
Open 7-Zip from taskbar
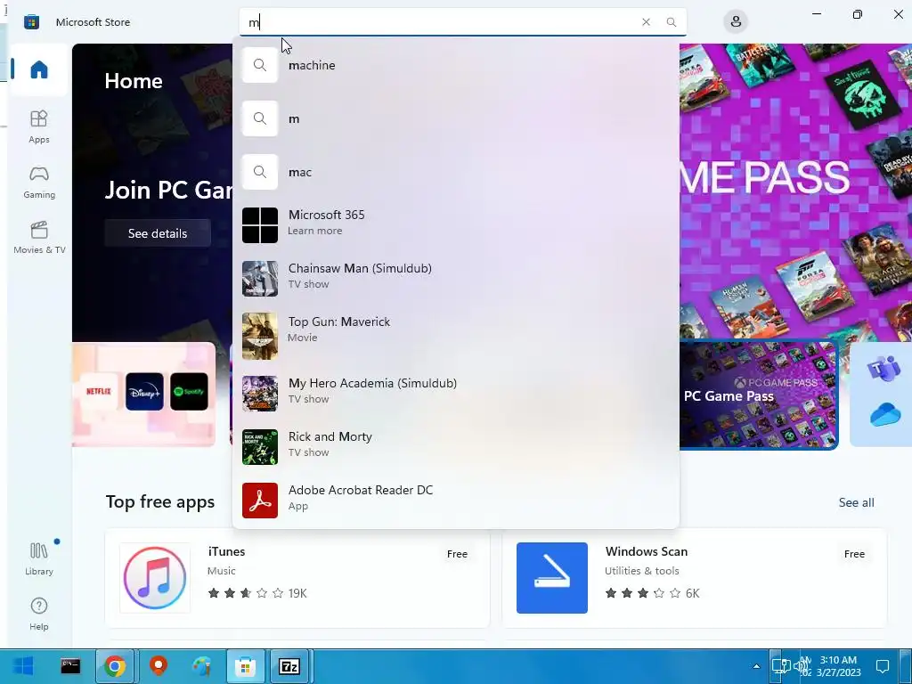(x=289, y=666)
